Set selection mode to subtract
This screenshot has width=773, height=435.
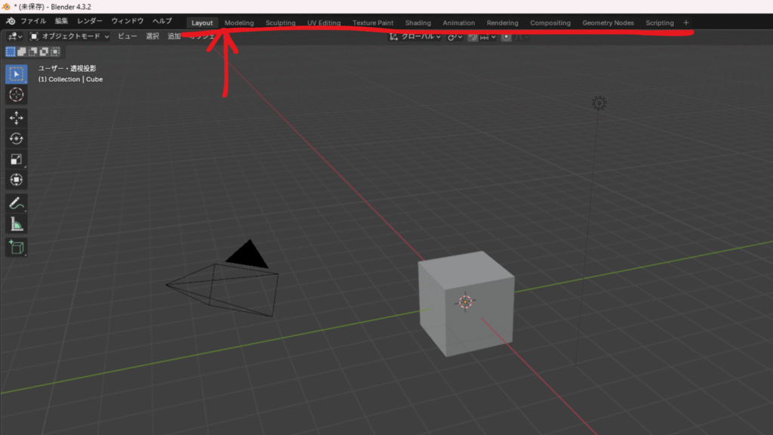click(32, 51)
